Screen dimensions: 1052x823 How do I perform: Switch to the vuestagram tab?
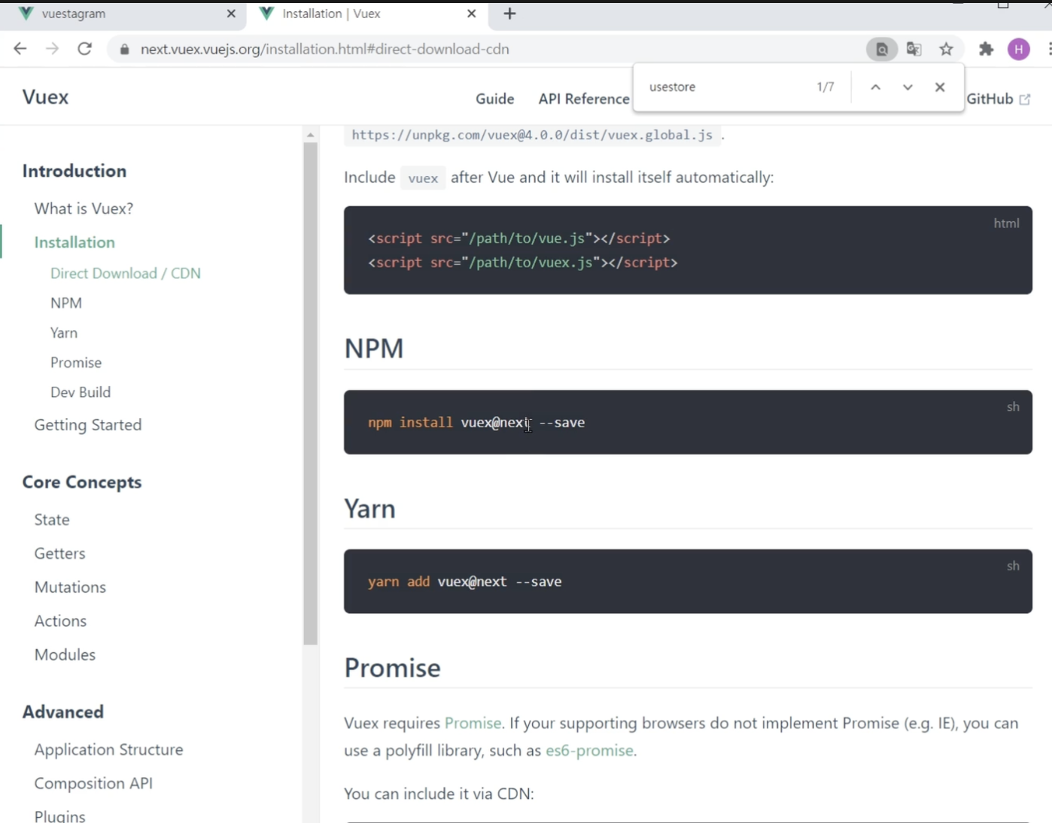[x=124, y=14]
